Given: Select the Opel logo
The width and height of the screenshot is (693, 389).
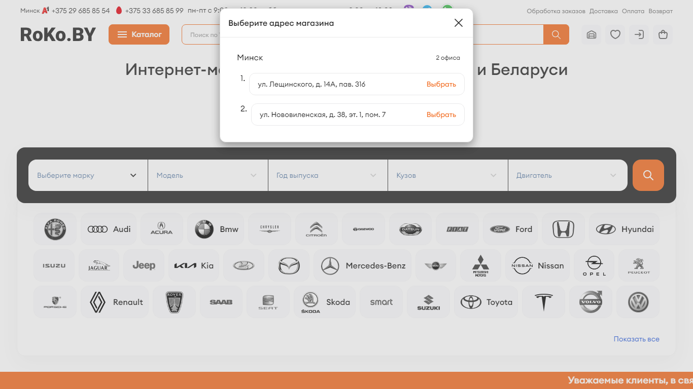Looking at the screenshot, I should pos(594,265).
